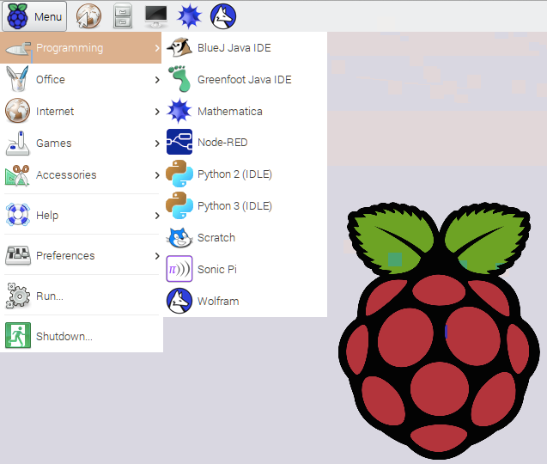
Task: Click the Python 2 (IDLE) snake icon
Action: click(179, 174)
